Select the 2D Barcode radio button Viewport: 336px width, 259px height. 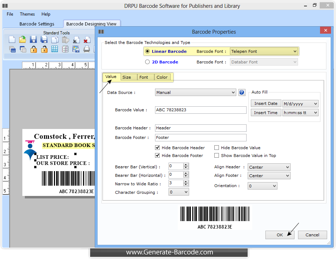pos(147,62)
